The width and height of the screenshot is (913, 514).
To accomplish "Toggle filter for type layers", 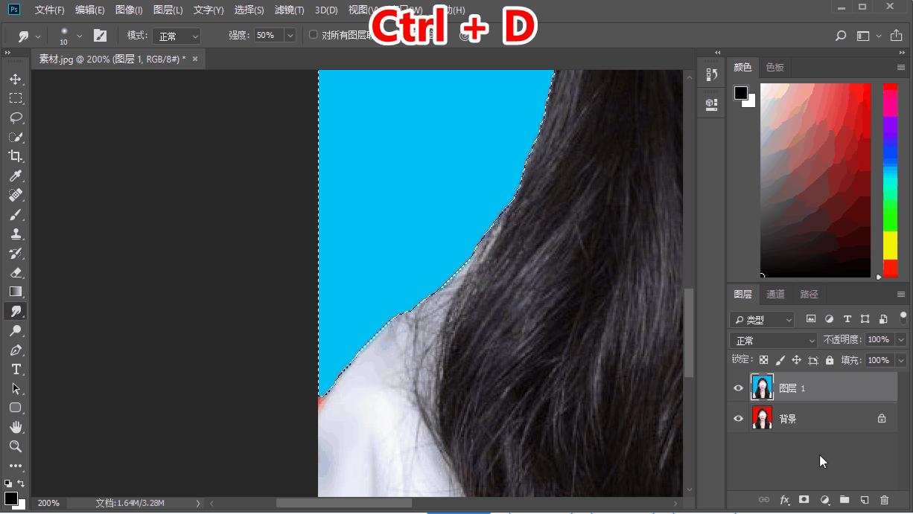I will click(847, 319).
